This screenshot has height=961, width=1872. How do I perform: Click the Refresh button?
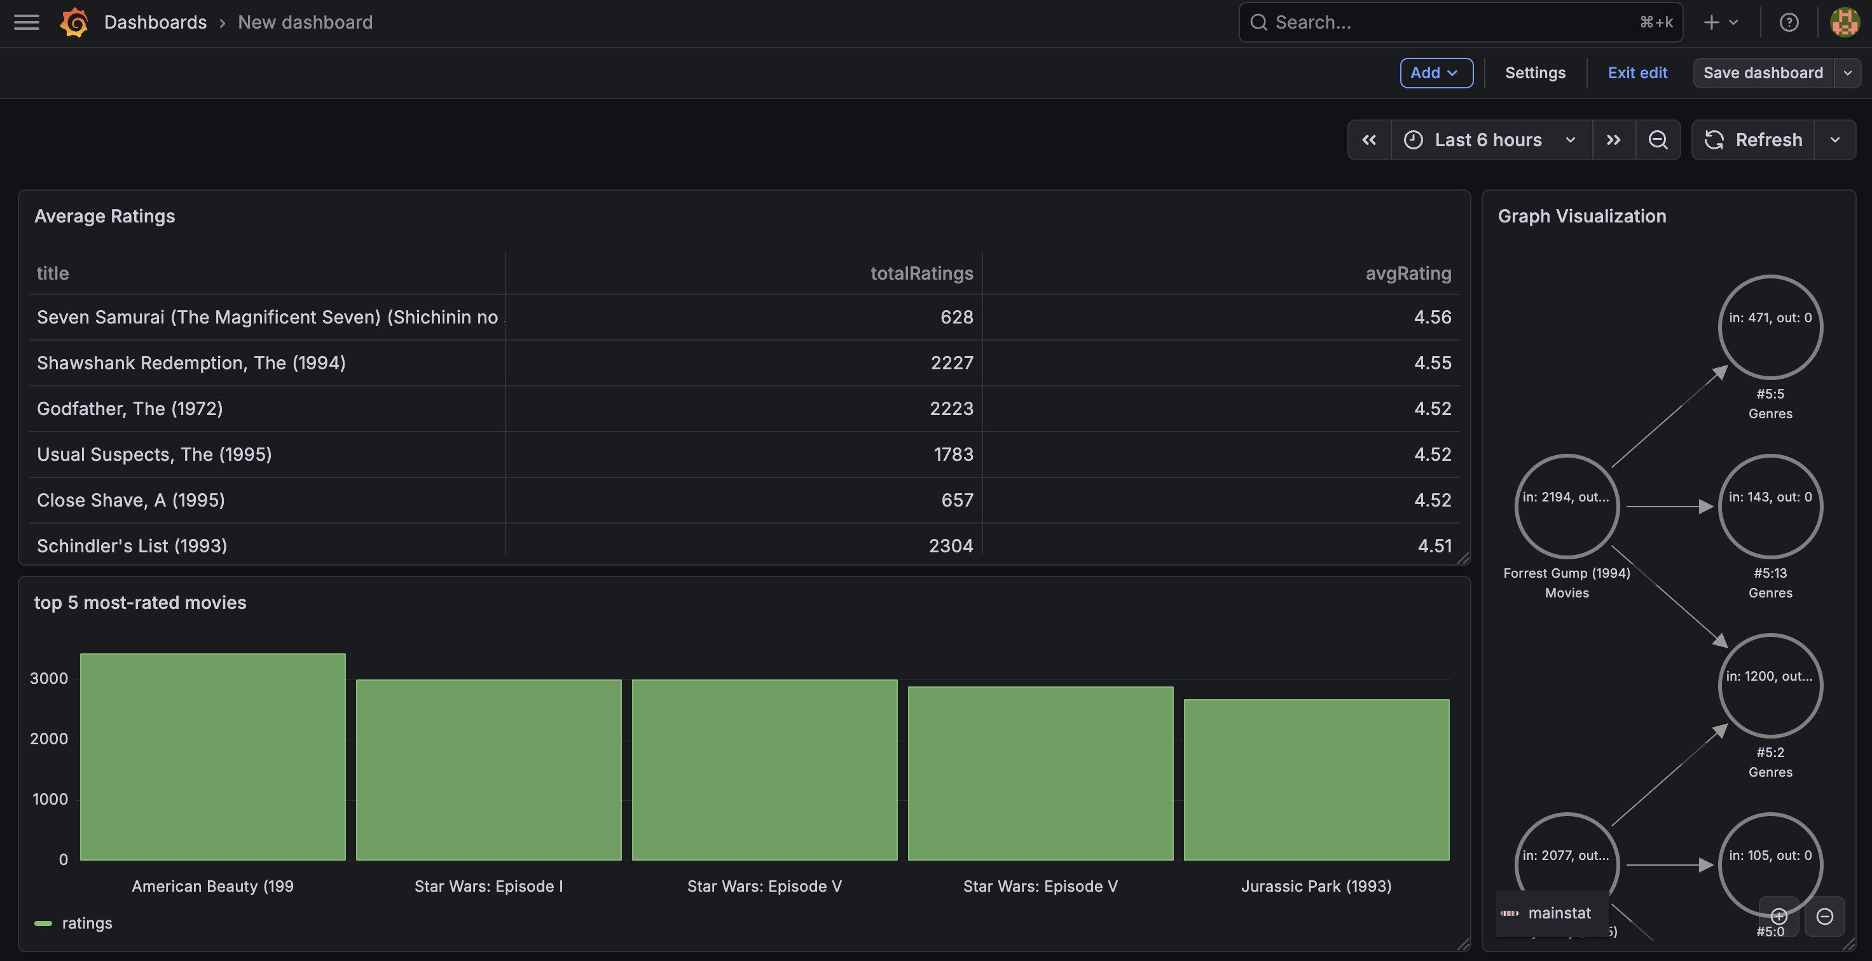click(x=1753, y=139)
